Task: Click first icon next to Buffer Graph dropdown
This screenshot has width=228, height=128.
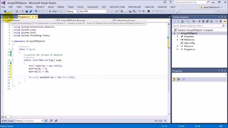Action: (46, 121)
